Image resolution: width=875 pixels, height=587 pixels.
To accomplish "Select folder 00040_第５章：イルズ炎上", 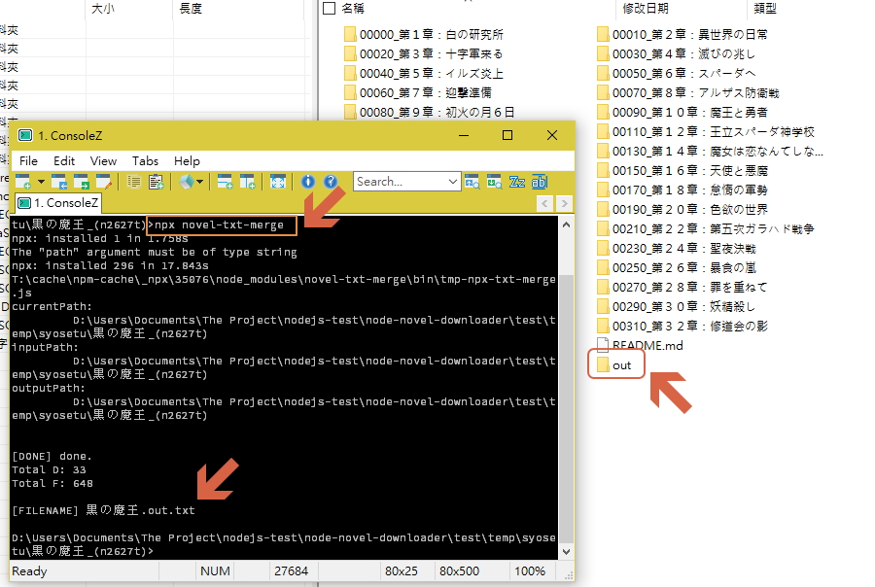I will [x=424, y=74].
